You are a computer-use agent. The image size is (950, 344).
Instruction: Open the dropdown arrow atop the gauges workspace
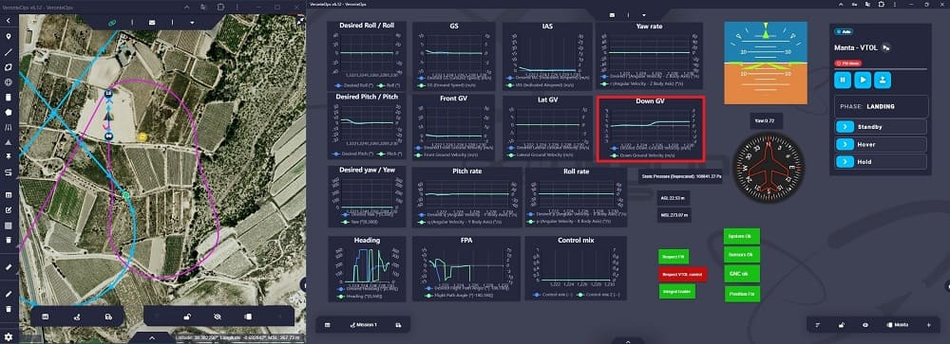pos(644,14)
